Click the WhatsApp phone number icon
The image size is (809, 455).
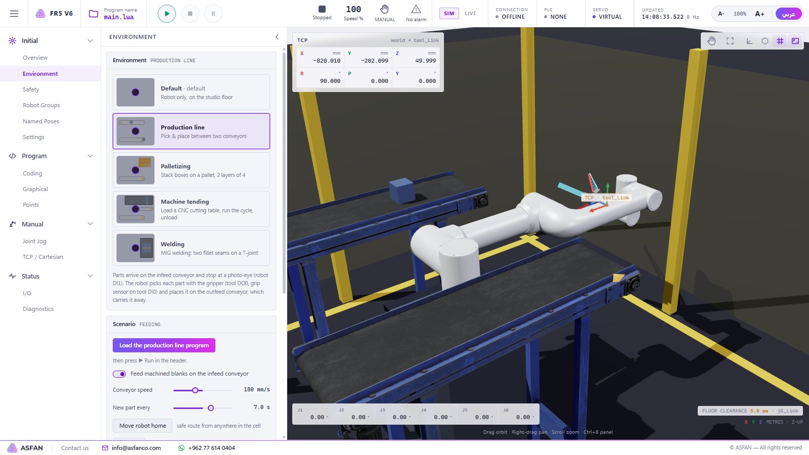pos(182,448)
